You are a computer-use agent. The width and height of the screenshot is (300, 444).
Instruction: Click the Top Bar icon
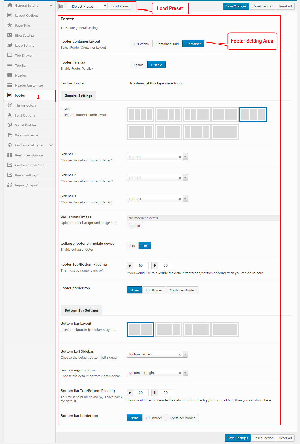click(x=10, y=65)
